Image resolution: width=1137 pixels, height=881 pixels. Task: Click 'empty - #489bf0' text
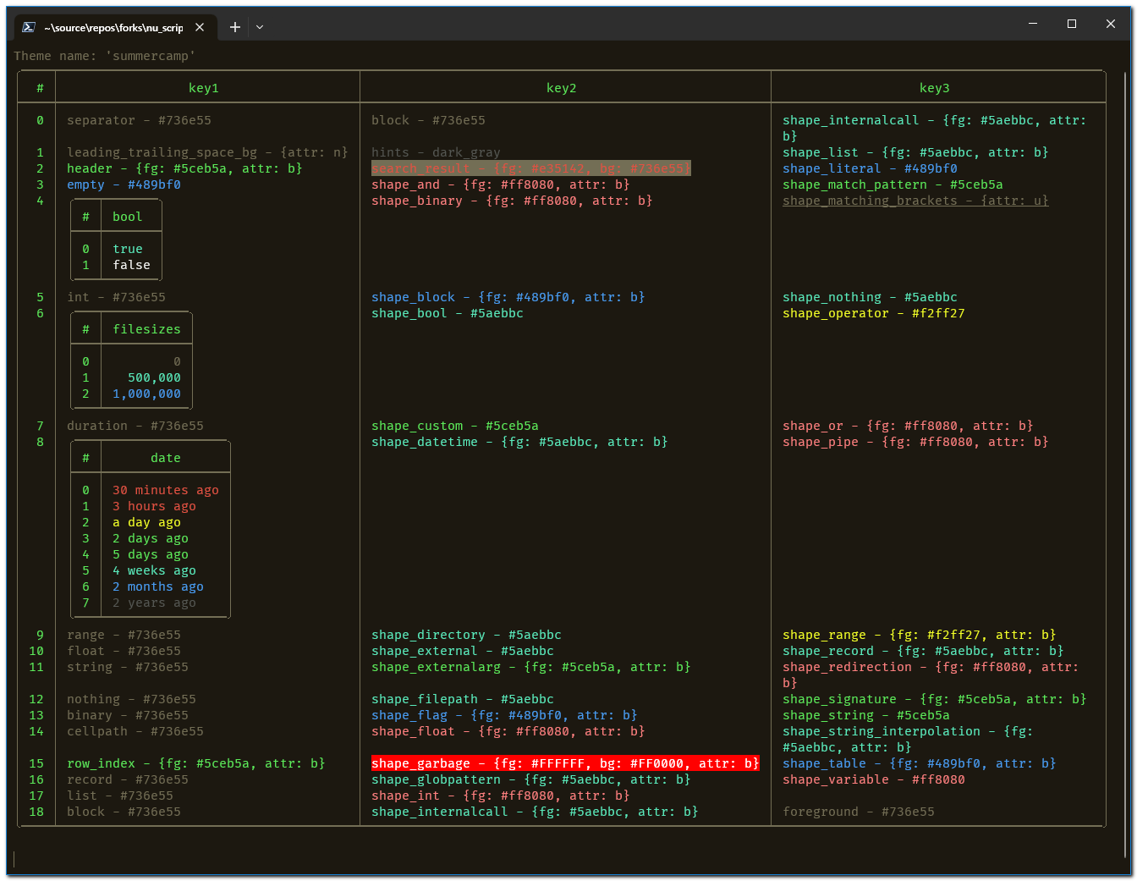tap(124, 184)
